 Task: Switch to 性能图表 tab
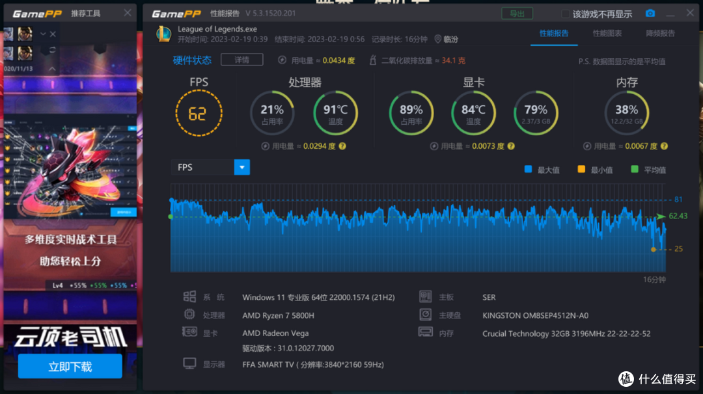[x=607, y=33]
